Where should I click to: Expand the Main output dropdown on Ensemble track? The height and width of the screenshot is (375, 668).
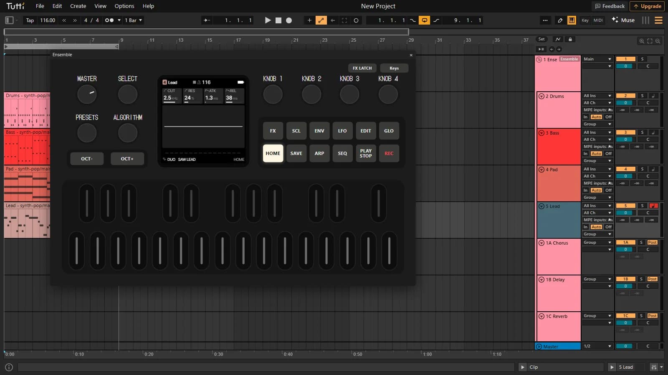(597, 59)
